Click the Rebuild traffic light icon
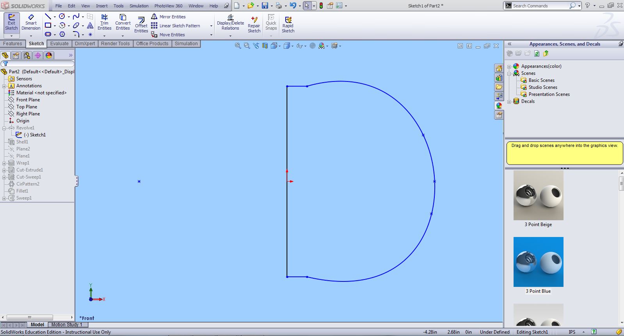 click(x=321, y=5)
